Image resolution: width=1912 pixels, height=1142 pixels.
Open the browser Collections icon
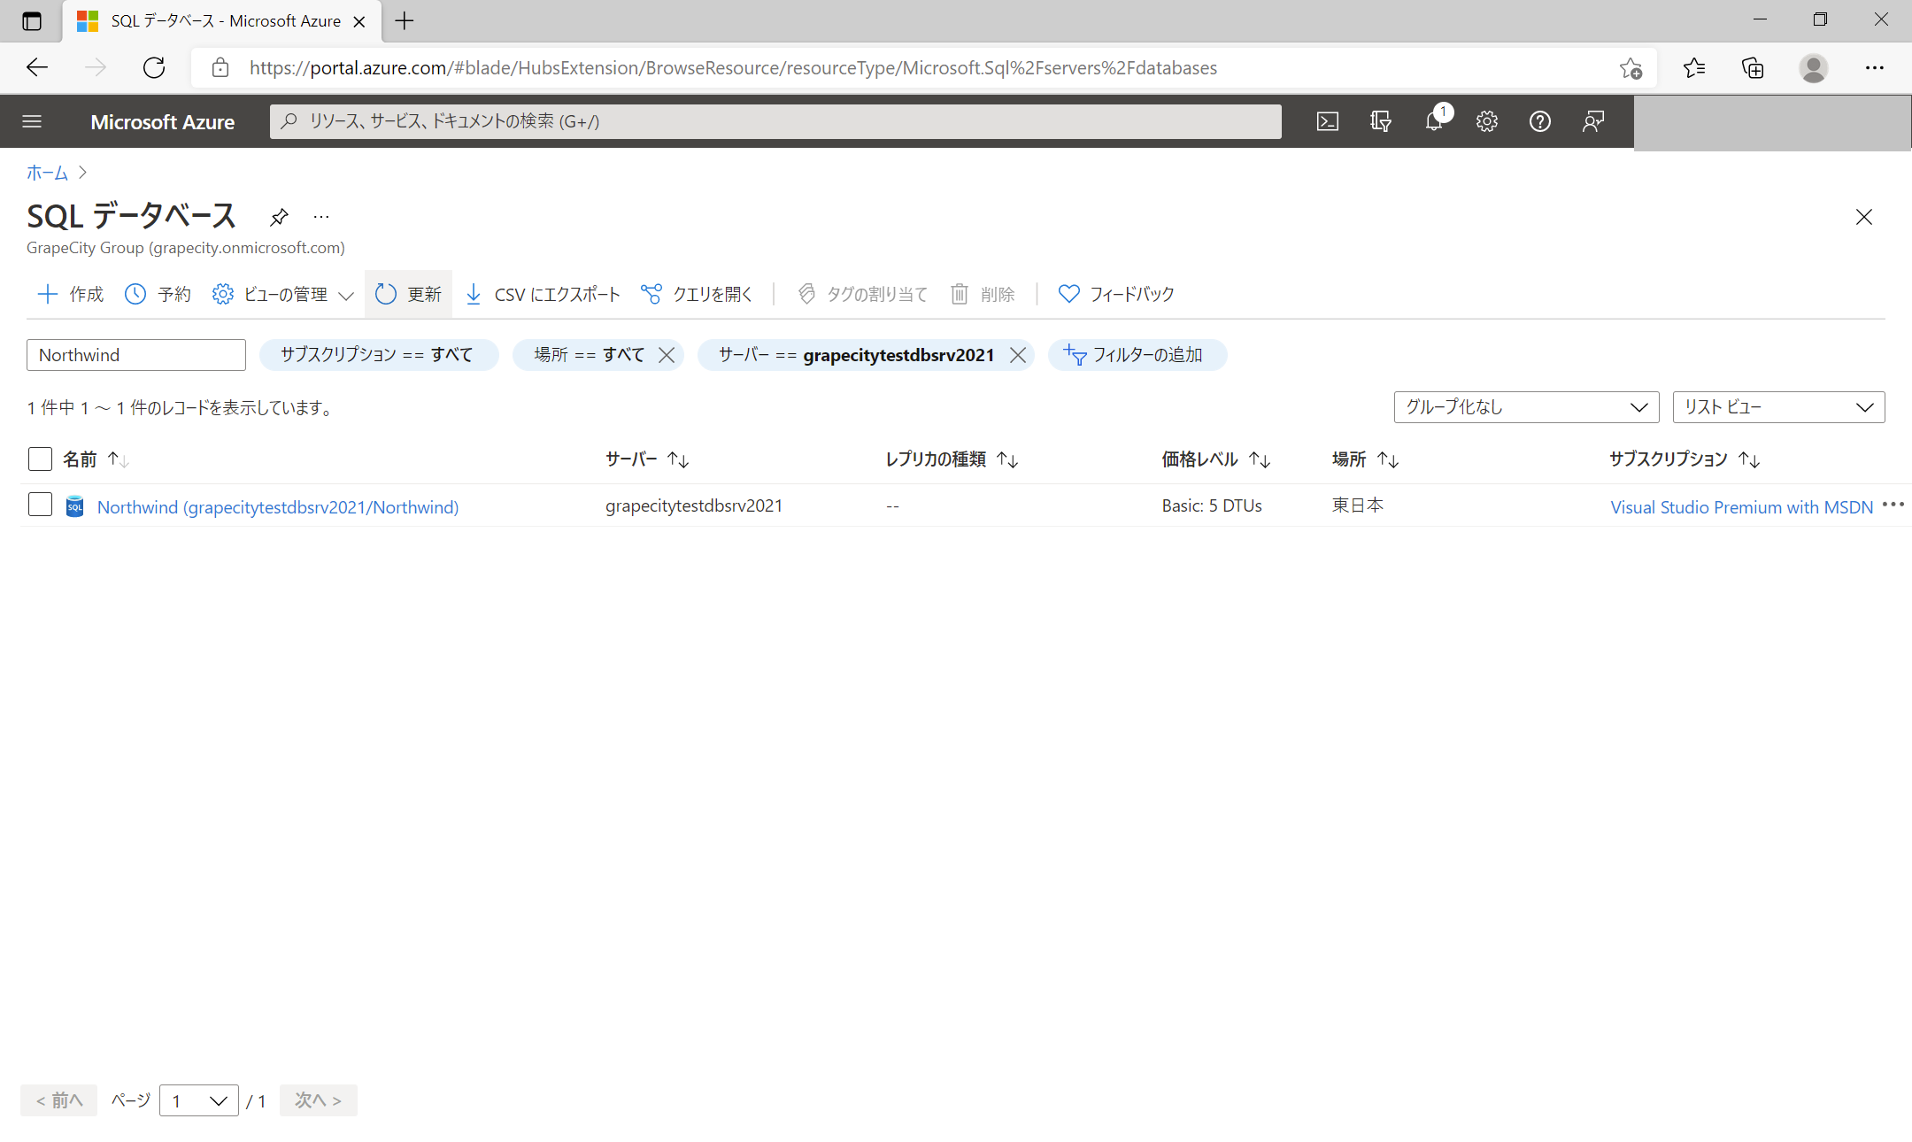1753,67
